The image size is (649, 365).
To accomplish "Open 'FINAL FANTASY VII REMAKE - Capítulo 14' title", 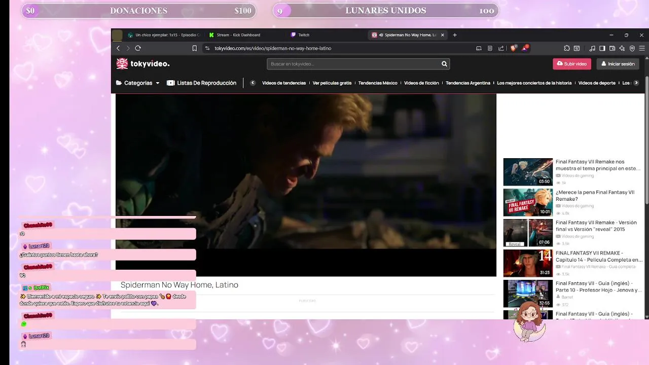I will [599, 257].
